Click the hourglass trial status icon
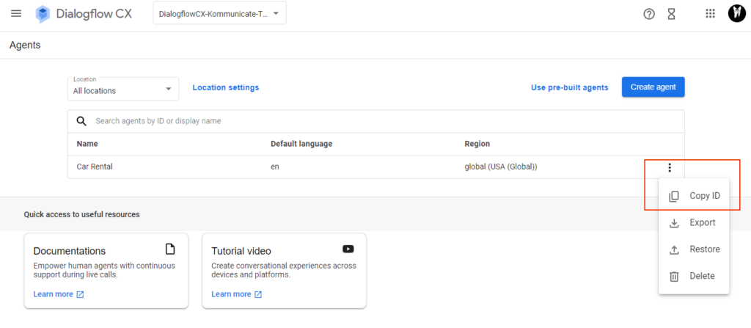Image resolution: width=751 pixels, height=328 pixels. [672, 14]
